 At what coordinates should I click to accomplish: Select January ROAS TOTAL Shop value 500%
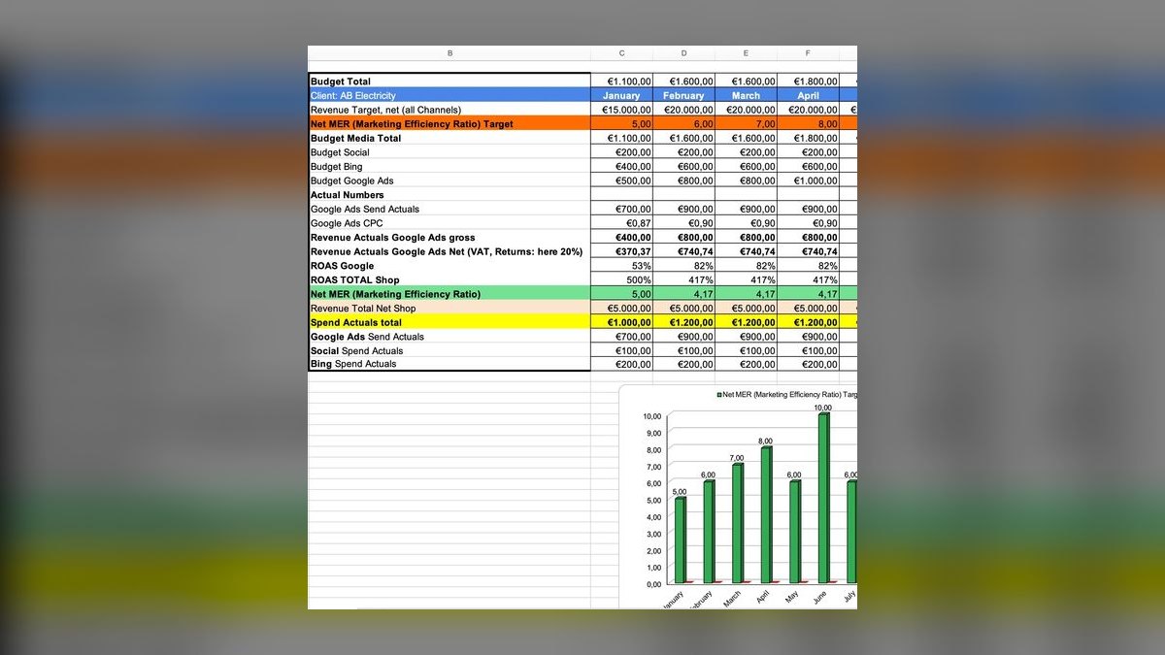point(621,279)
